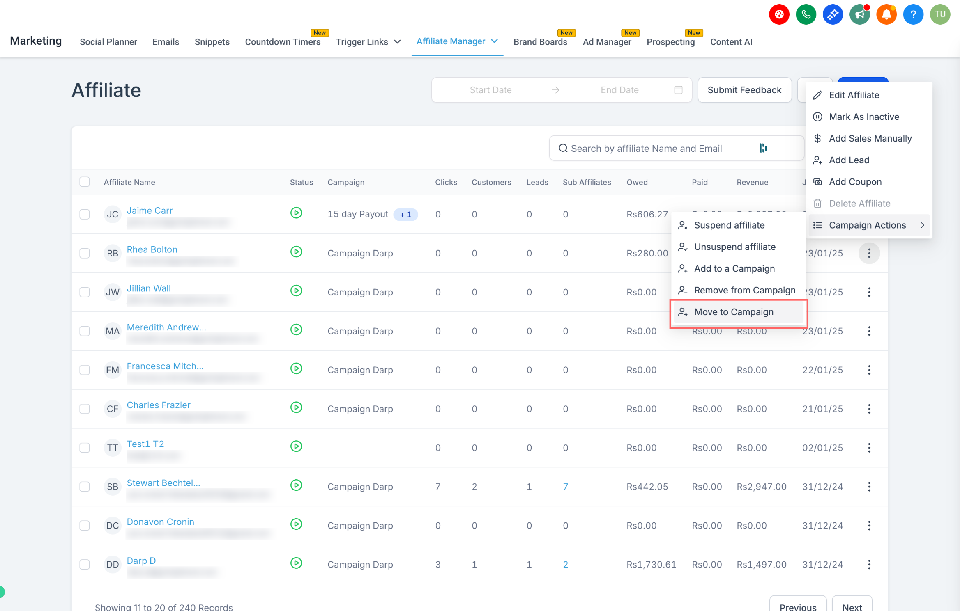Open the orange notification bell
Image resolution: width=960 pixels, height=611 pixels.
[886, 15]
